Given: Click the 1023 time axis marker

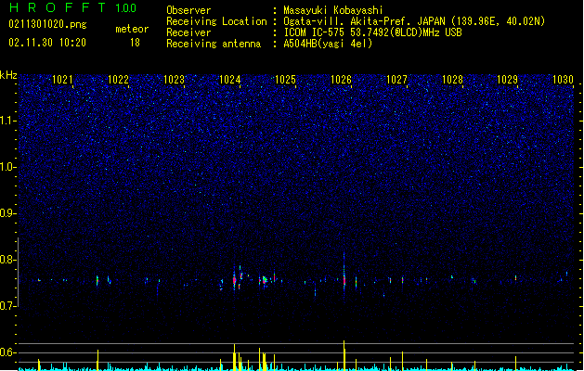Looking at the screenshot, I should 174,80.
